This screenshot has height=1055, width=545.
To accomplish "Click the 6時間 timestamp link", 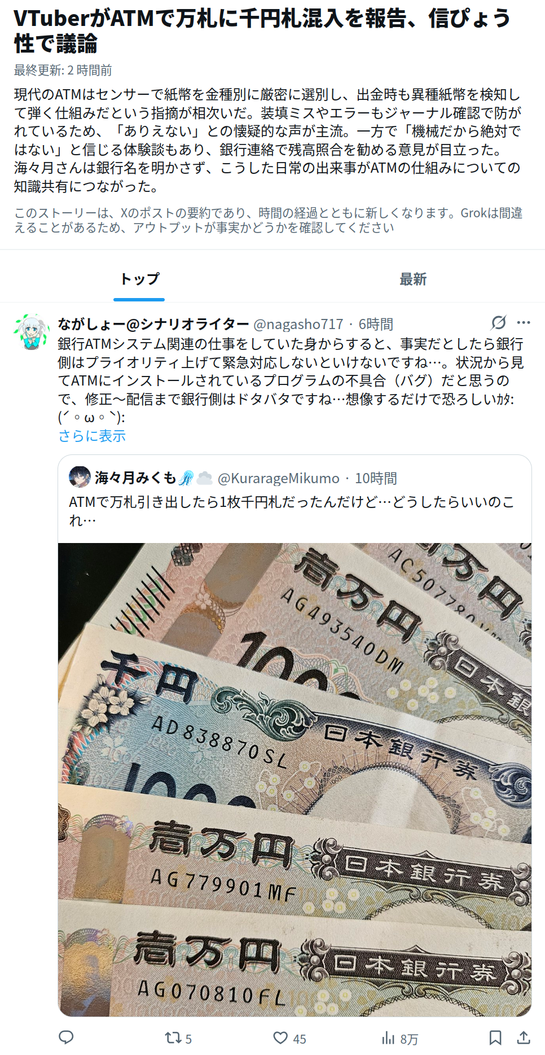I will [376, 324].
